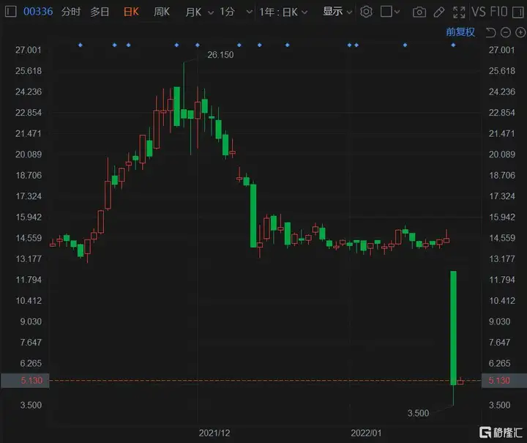
Task: Click the undo reset arrow icon
Action: 490,33
